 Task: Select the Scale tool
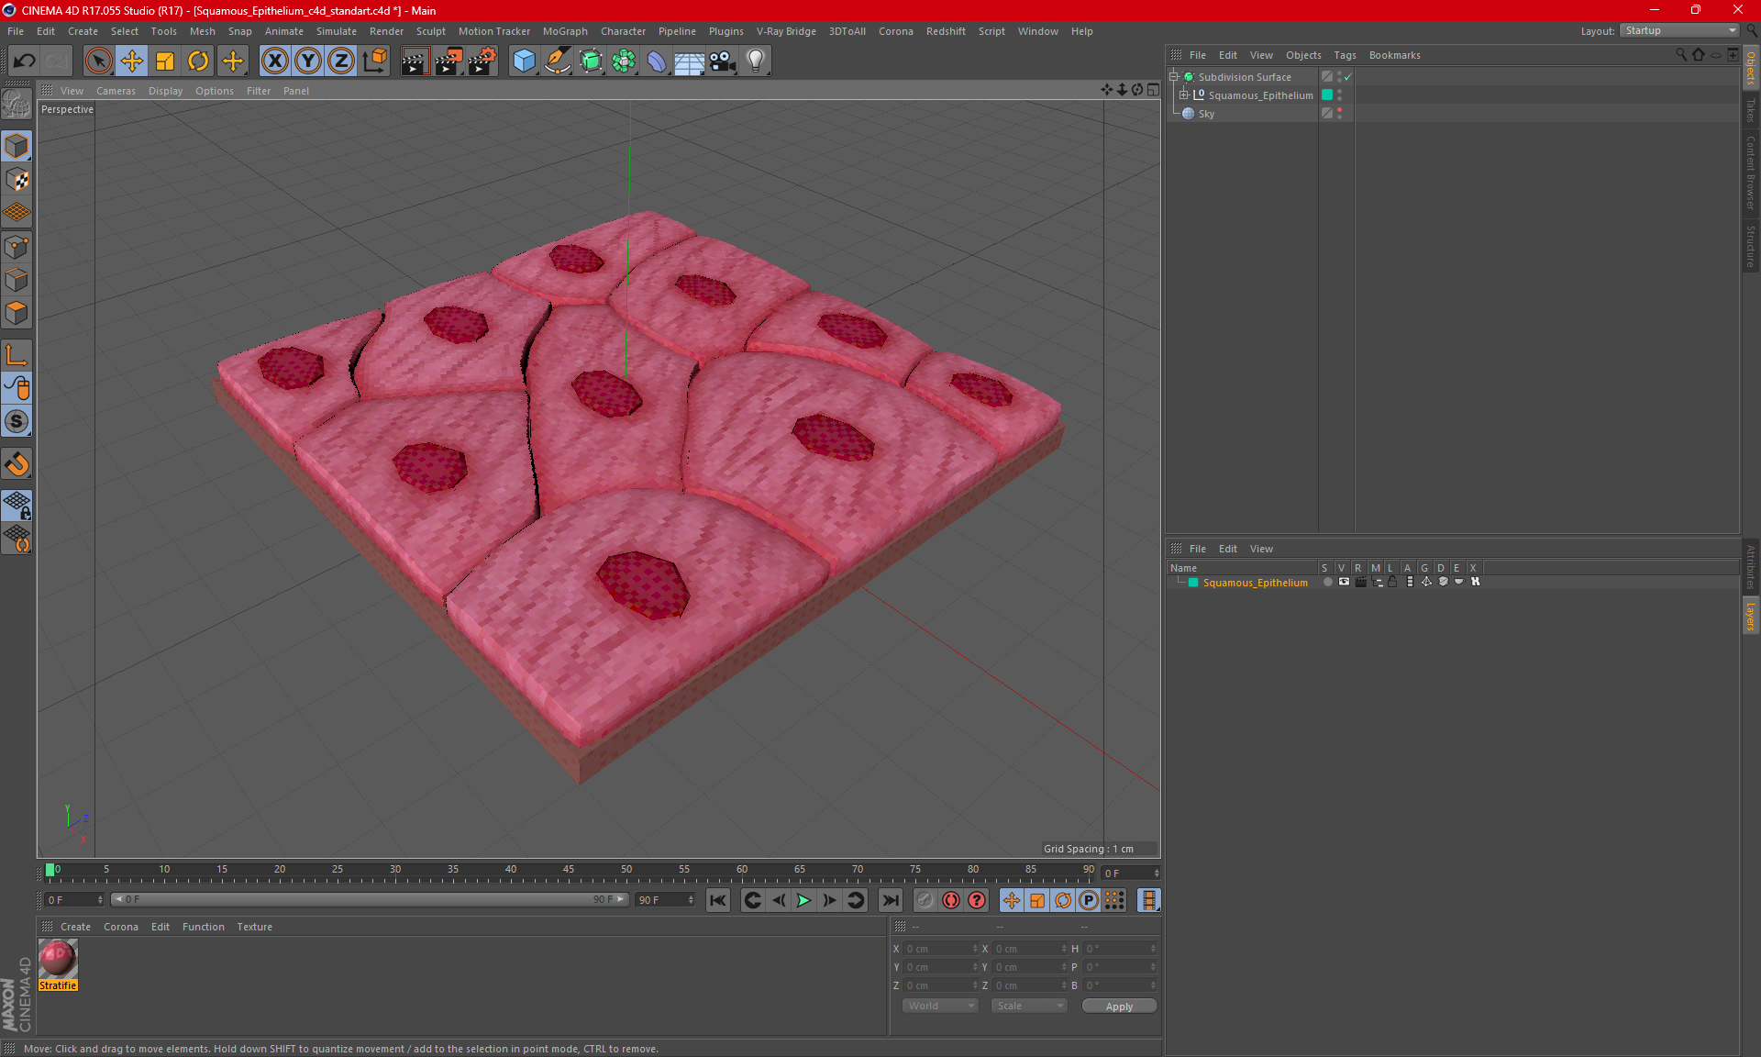pyautogui.click(x=165, y=61)
